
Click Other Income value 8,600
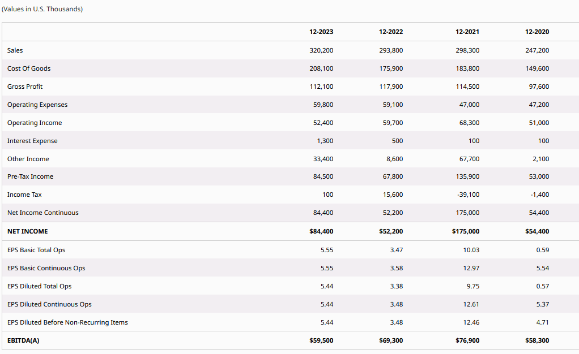click(x=395, y=158)
